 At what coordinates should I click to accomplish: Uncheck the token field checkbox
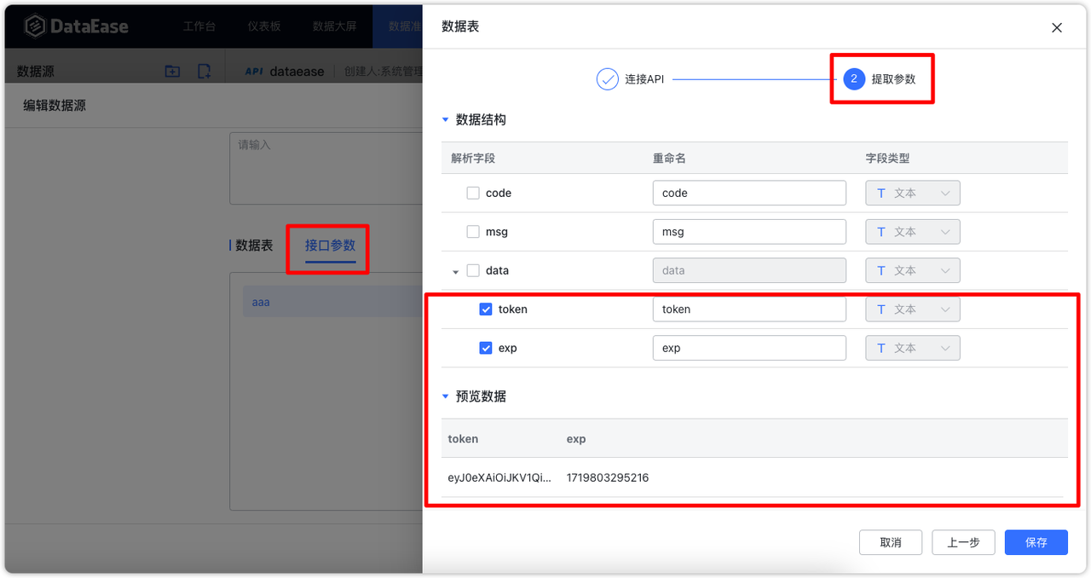(x=486, y=309)
